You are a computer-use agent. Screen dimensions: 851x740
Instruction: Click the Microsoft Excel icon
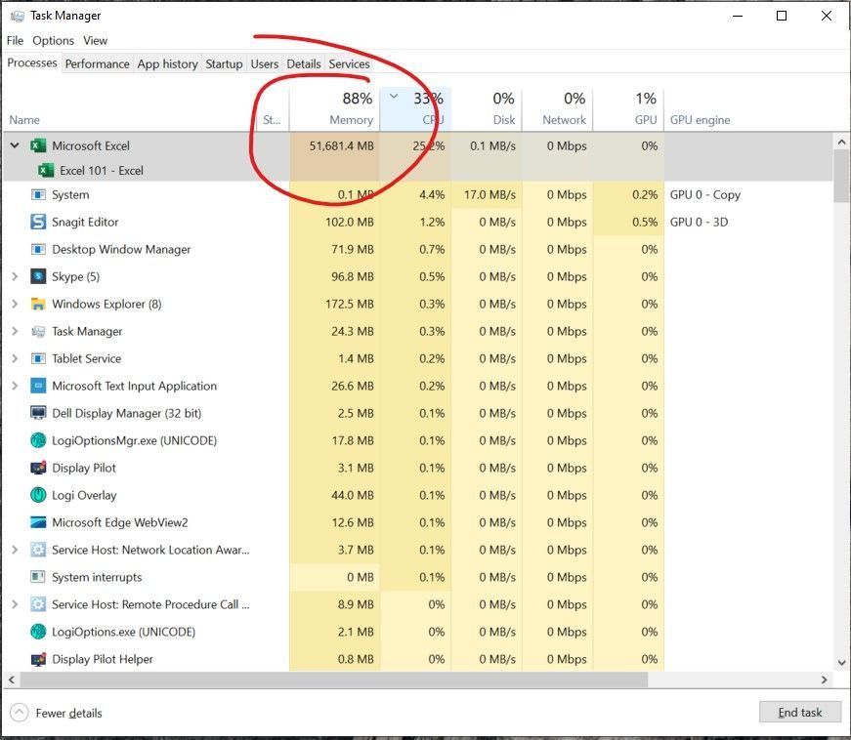tap(38, 145)
